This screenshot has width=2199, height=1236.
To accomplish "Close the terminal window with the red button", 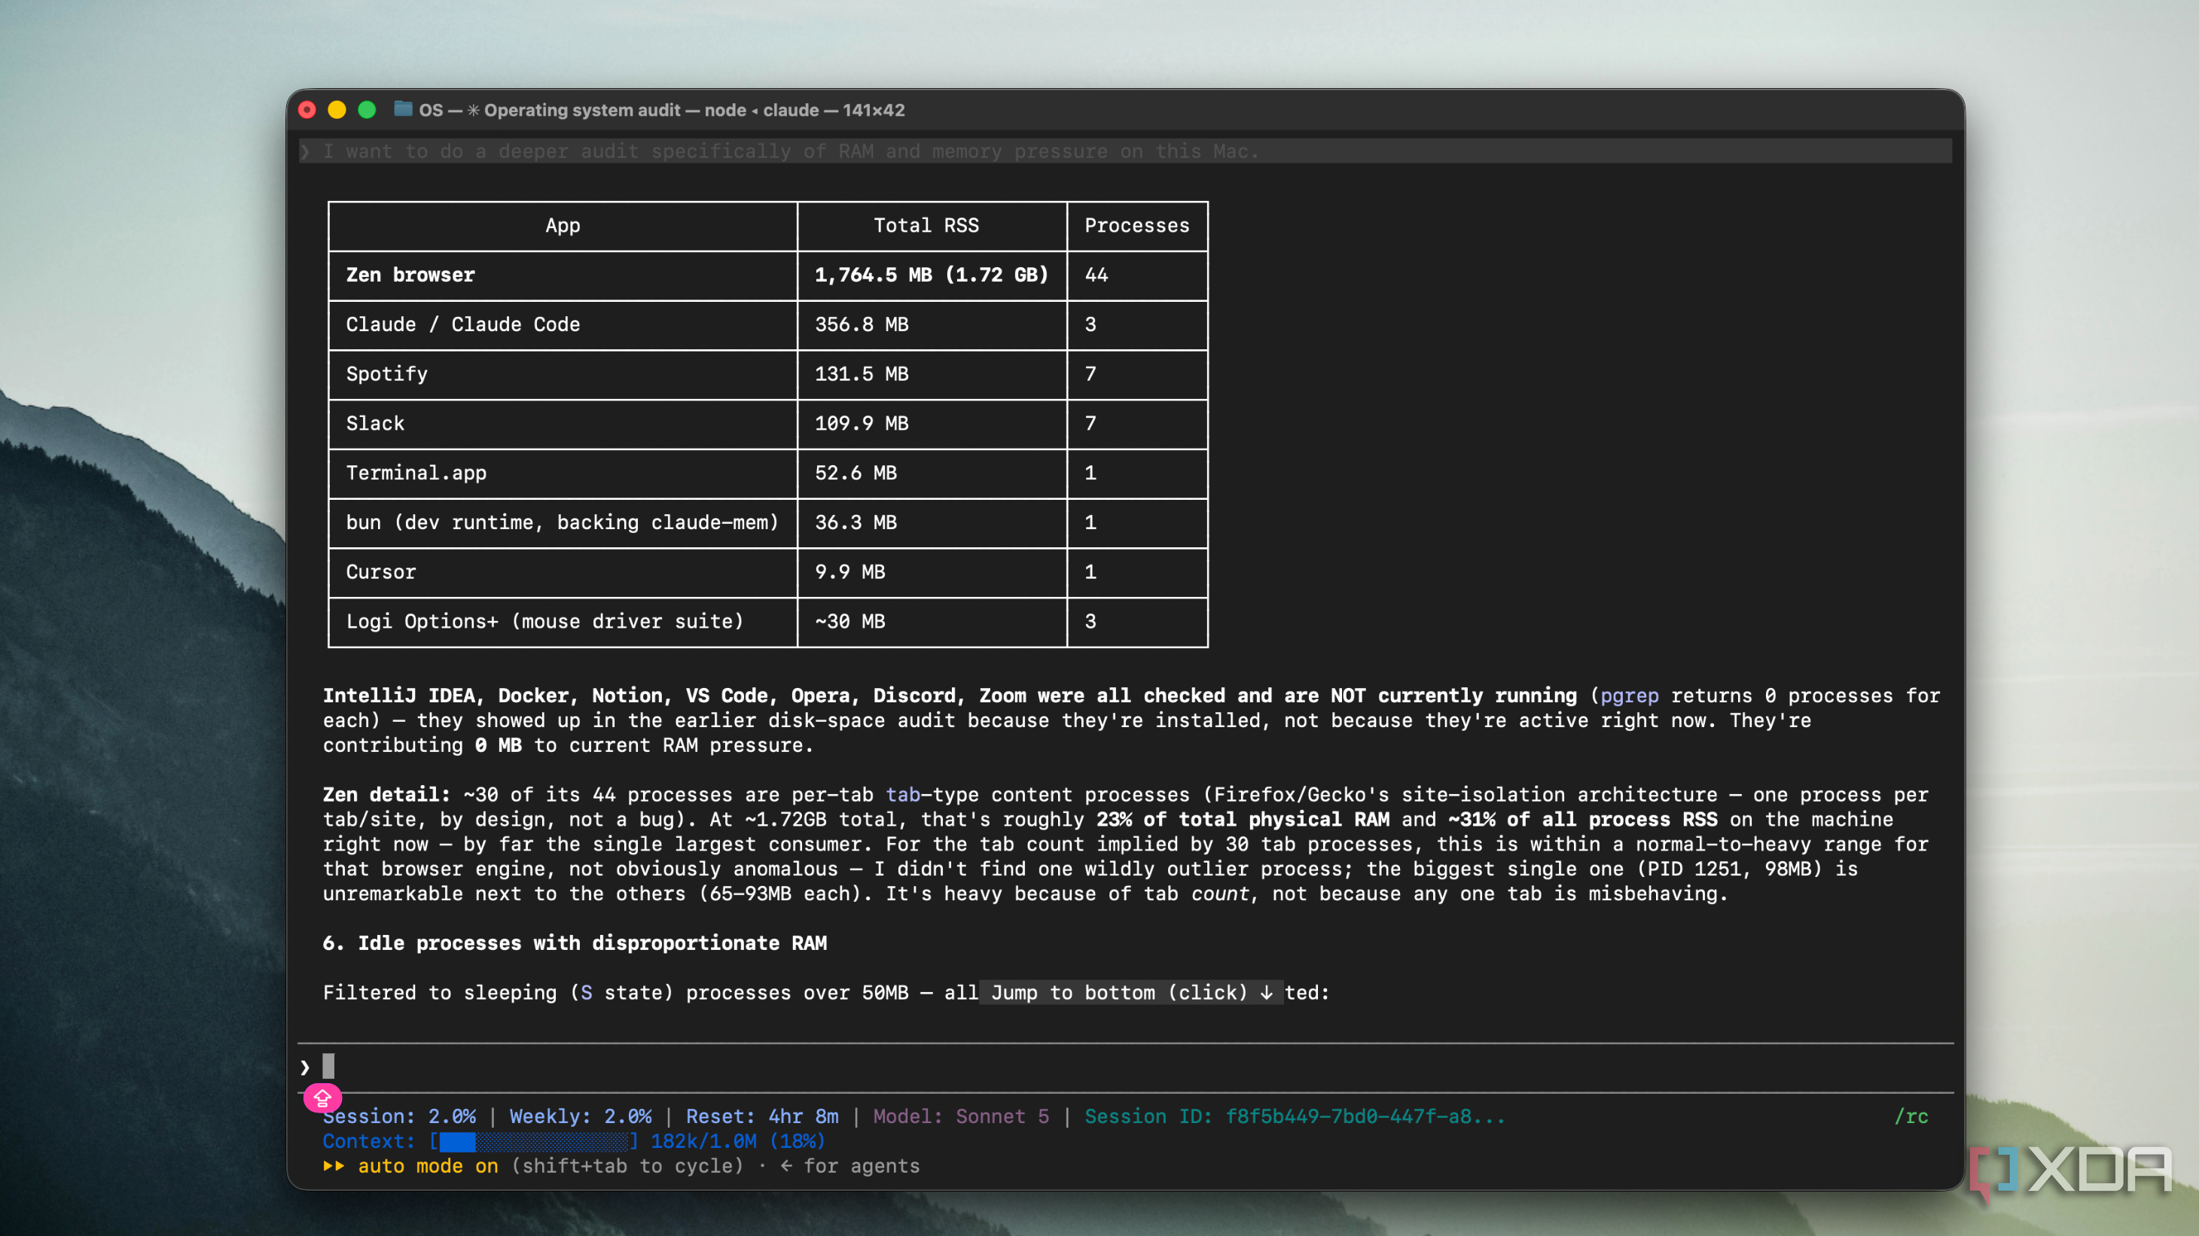I will click(307, 110).
